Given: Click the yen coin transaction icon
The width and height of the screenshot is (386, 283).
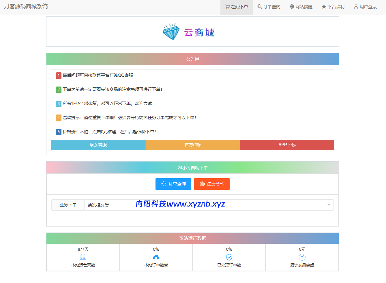Looking at the screenshot, I should tap(302, 257).
